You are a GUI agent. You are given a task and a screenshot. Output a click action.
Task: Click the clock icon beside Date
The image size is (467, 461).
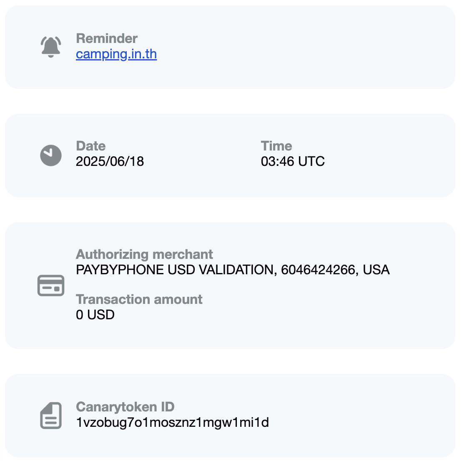[x=51, y=155]
